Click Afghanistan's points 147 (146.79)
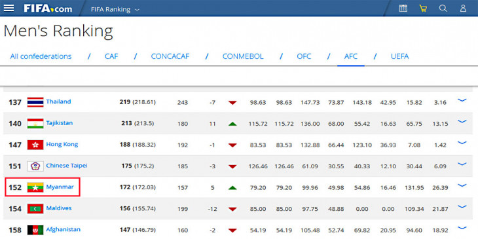Screen dimensions: 478x239 pyautogui.click(x=138, y=230)
